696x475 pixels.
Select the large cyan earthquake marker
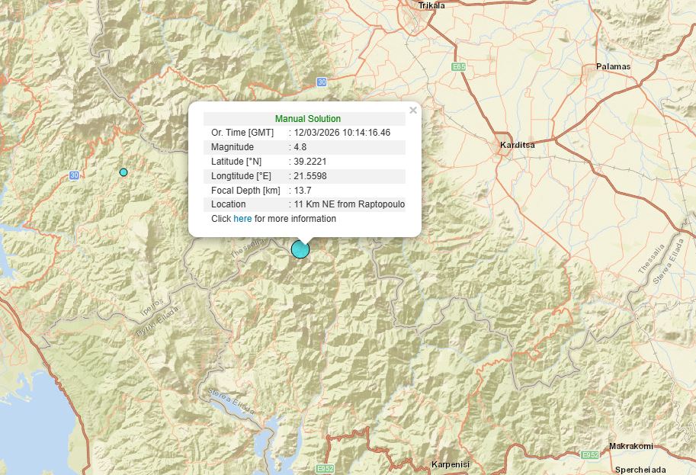pyautogui.click(x=300, y=249)
